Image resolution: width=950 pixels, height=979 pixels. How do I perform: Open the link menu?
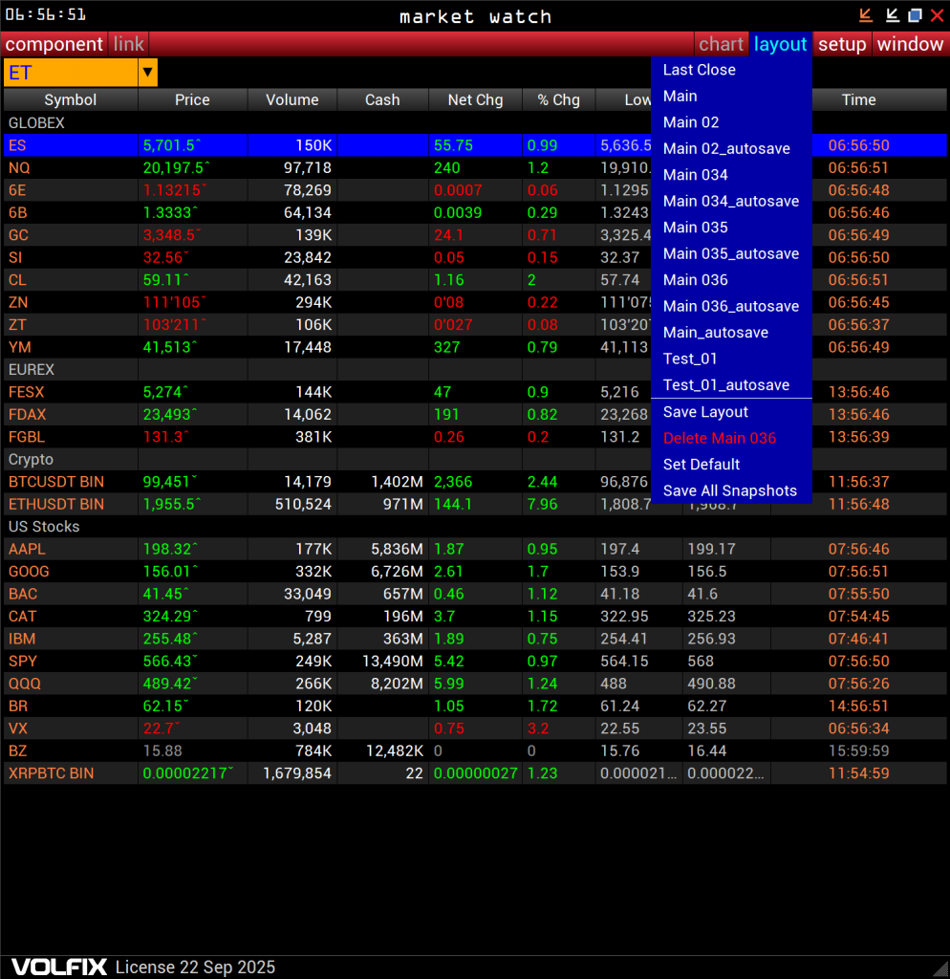(129, 44)
